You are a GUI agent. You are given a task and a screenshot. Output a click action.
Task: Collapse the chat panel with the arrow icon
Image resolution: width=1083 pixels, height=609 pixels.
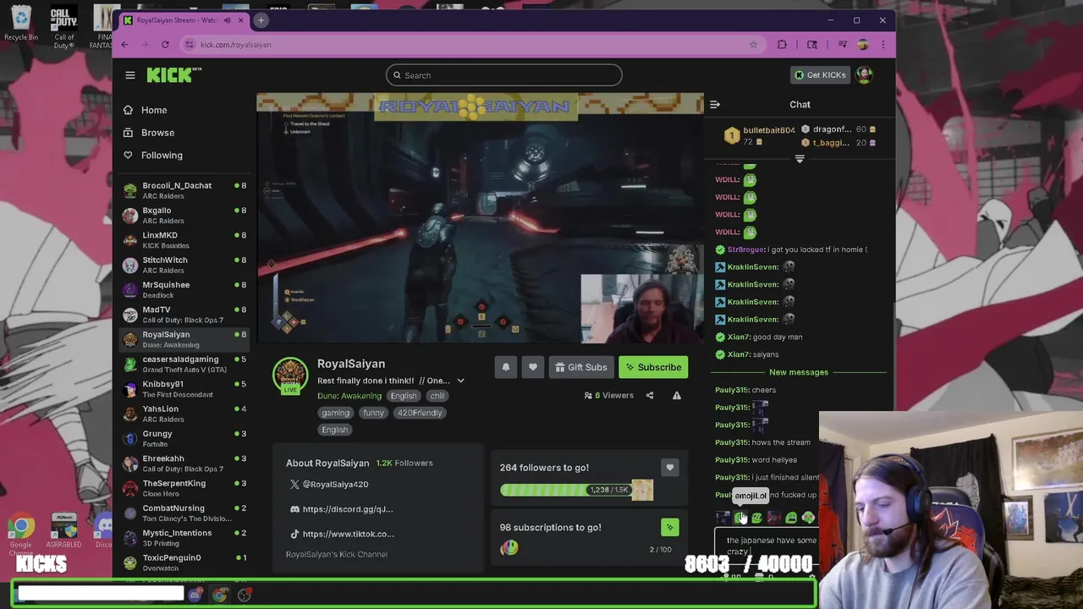tap(715, 105)
